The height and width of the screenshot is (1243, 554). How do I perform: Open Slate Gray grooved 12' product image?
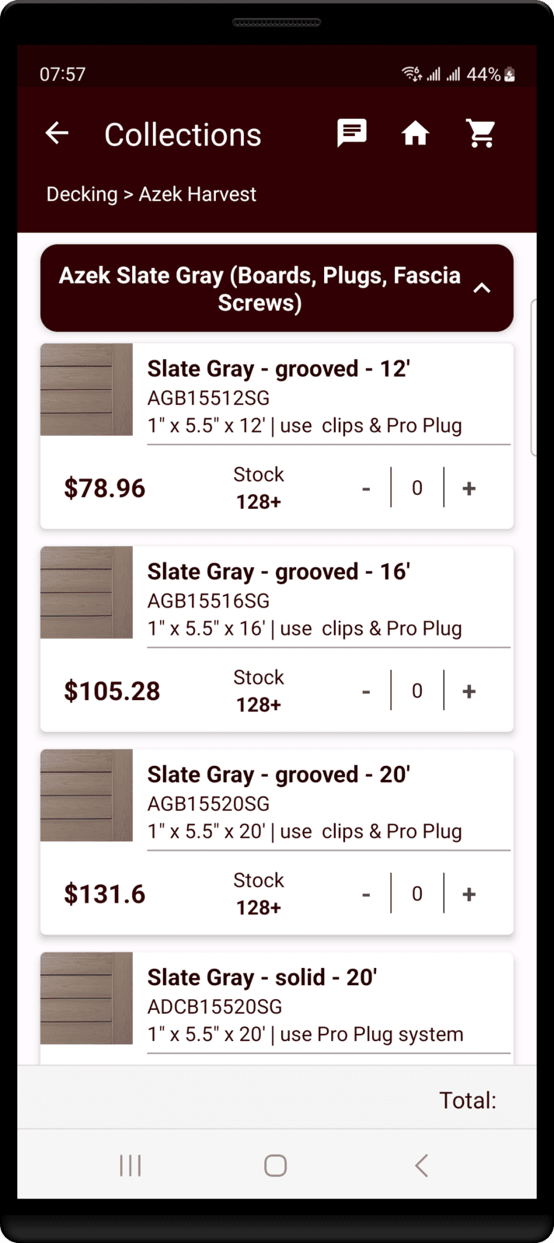coord(86,390)
